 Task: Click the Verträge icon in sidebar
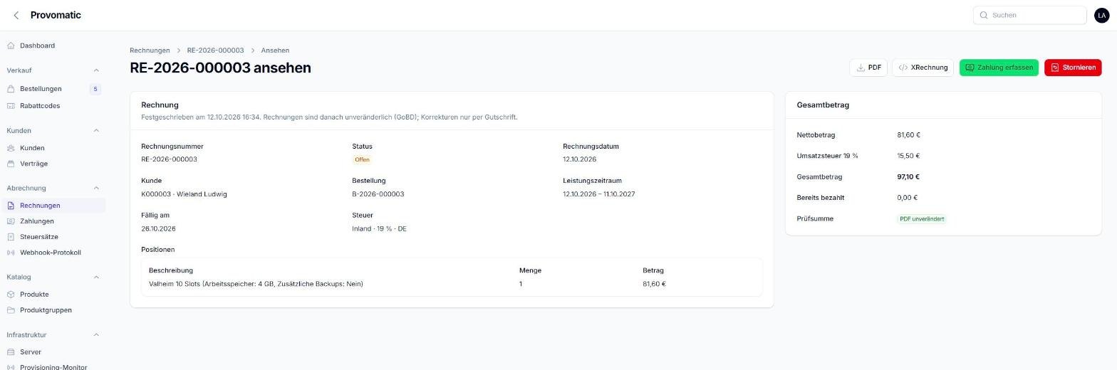coord(11,164)
